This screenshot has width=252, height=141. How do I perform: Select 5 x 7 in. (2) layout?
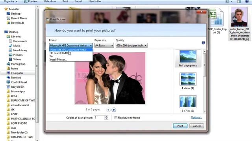[x=188, y=103]
